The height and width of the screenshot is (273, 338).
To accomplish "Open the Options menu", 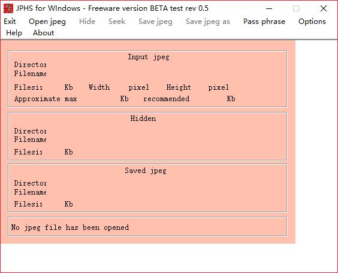I will pyautogui.click(x=312, y=22).
